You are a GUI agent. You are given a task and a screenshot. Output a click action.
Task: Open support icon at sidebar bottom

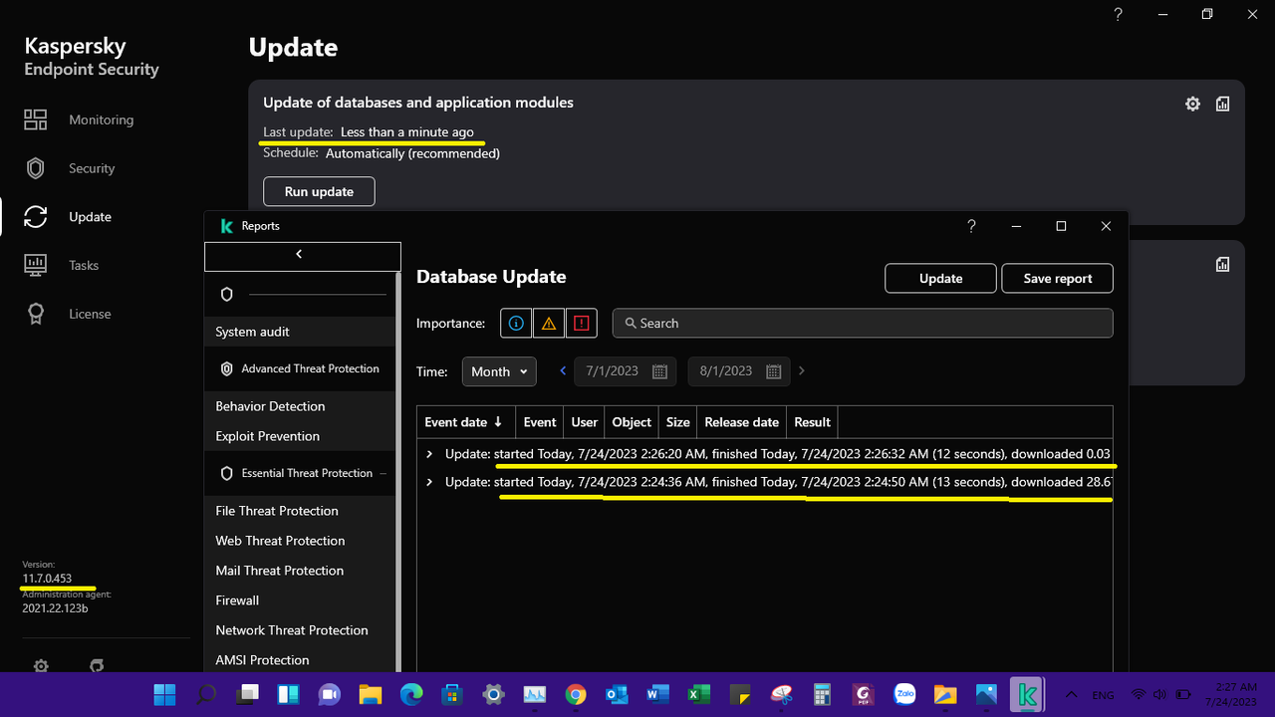tap(97, 665)
